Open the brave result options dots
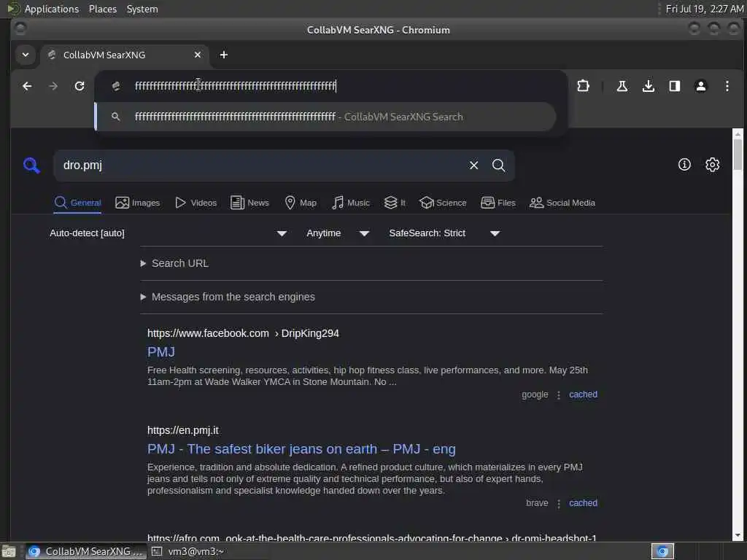The height and width of the screenshot is (560, 747). point(558,503)
